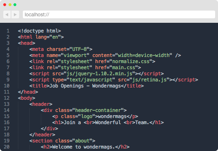
Task: Click the div class="header-container" line
Action: 84,110
